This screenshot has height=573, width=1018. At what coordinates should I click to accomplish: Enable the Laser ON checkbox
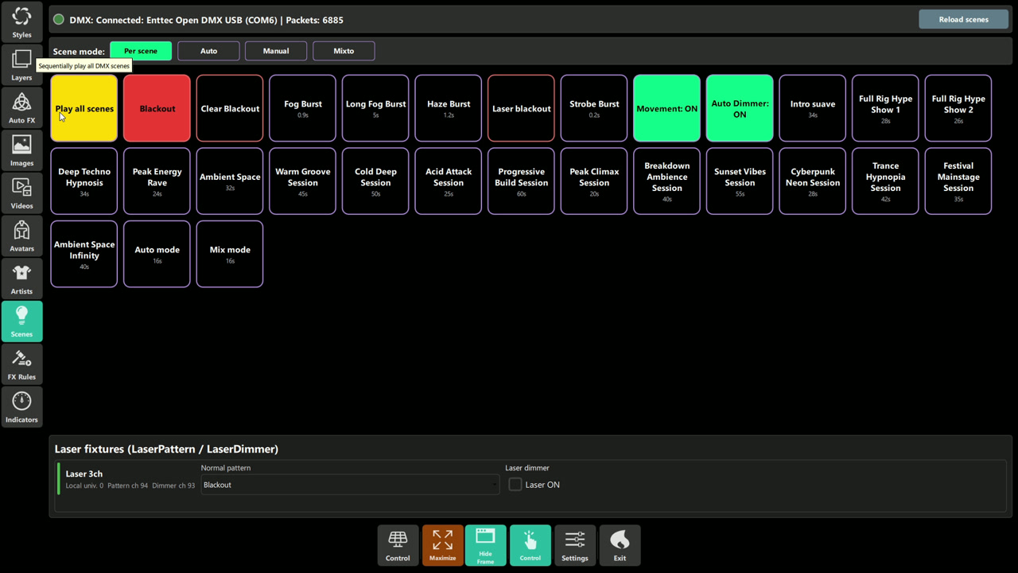point(515,485)
